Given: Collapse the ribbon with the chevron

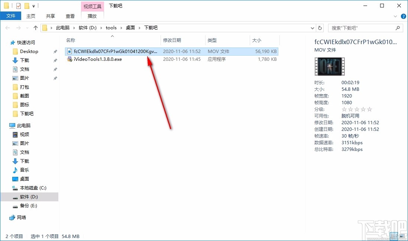Looking at the screenshot, I should pos(395,16).
